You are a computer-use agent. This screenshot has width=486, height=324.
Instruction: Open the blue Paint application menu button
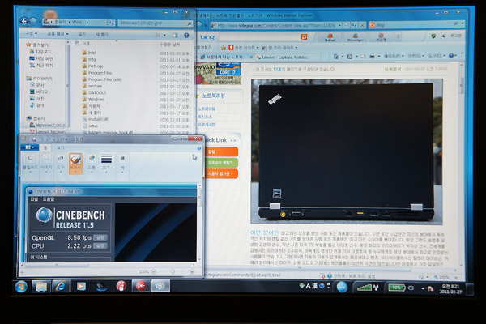click(x=30, y=147)
